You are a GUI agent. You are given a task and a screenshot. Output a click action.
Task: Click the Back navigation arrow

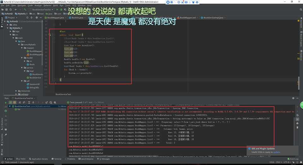pos(16,9)
